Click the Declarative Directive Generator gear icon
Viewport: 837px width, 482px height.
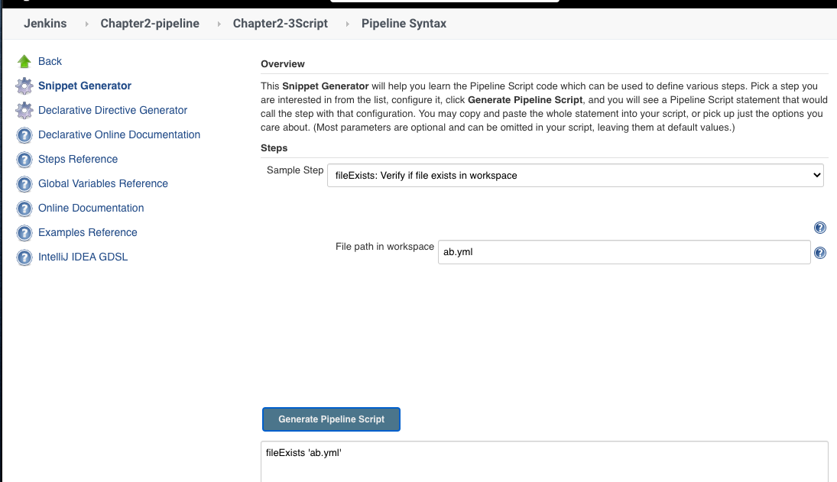(24, 111)
